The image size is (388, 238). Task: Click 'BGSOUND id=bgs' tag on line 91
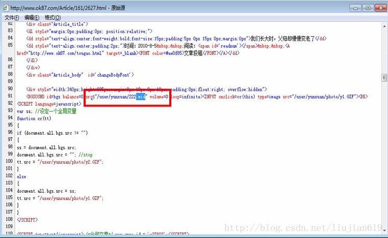[x=43, y=97]
